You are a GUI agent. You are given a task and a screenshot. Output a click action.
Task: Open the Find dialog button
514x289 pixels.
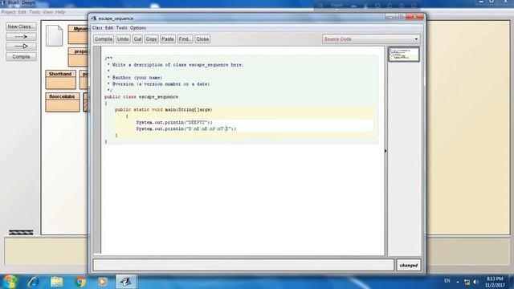click(x=185, y=39)
